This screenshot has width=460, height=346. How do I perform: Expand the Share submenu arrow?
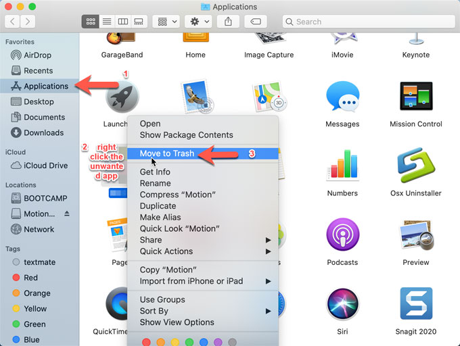tap(269, 240)
